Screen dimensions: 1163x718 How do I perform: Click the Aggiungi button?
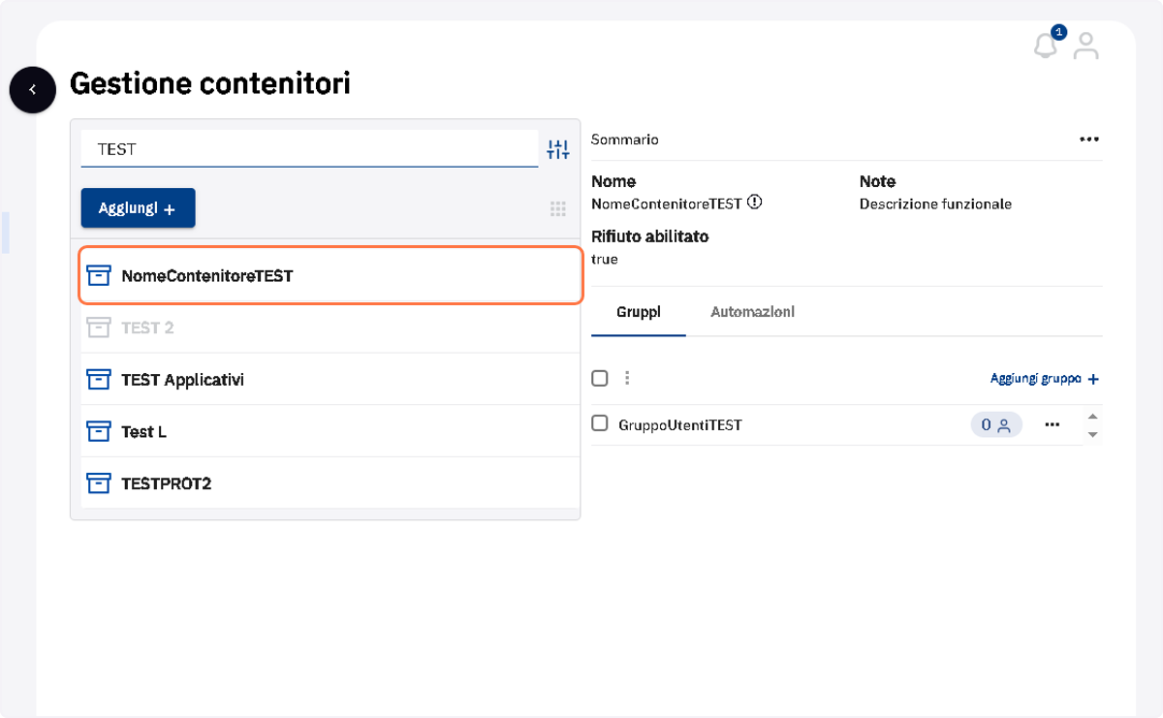coord(138,208)
